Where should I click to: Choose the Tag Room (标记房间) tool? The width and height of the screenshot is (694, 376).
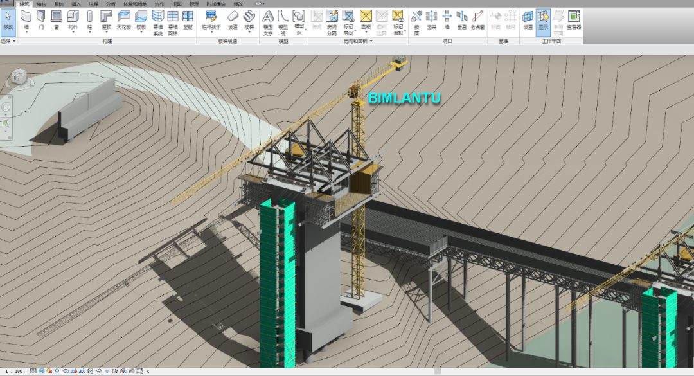(x=348, y=23)
